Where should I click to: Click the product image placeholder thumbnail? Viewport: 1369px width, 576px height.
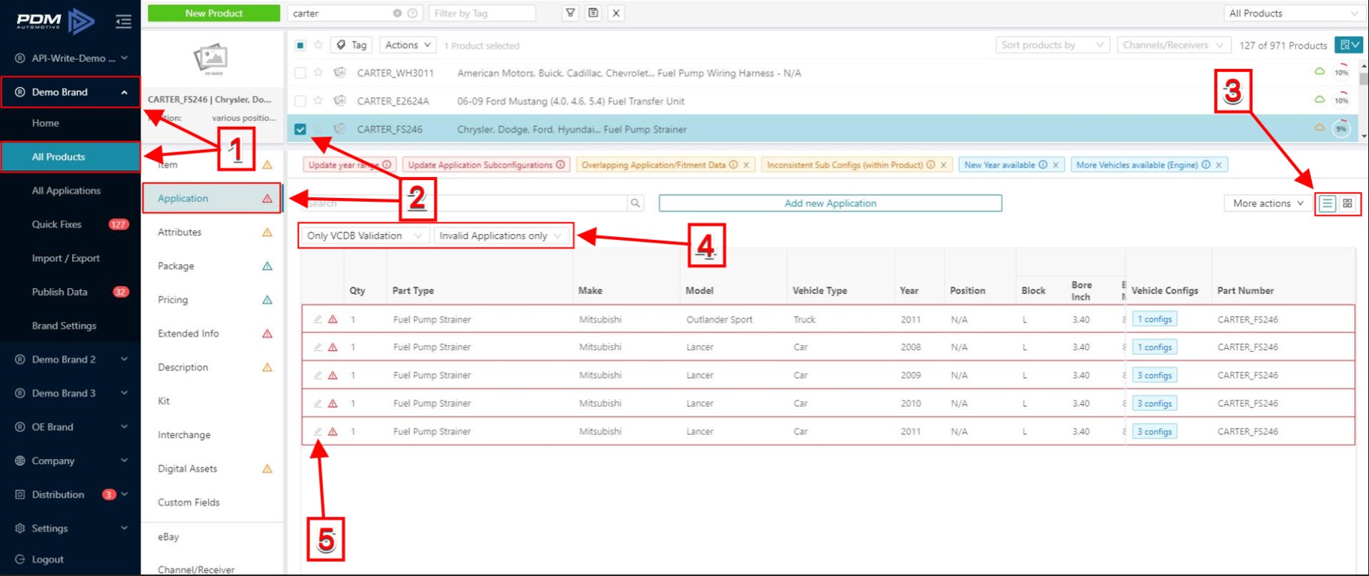click(x=211, y=58)
